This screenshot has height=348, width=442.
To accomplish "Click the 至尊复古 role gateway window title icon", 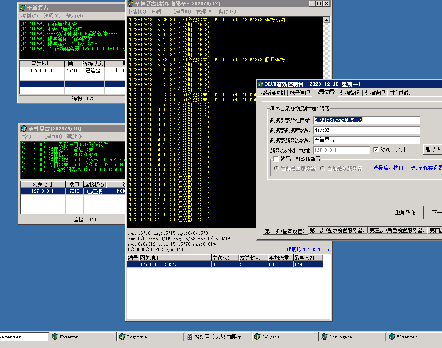I will click(x=23, y=8).
